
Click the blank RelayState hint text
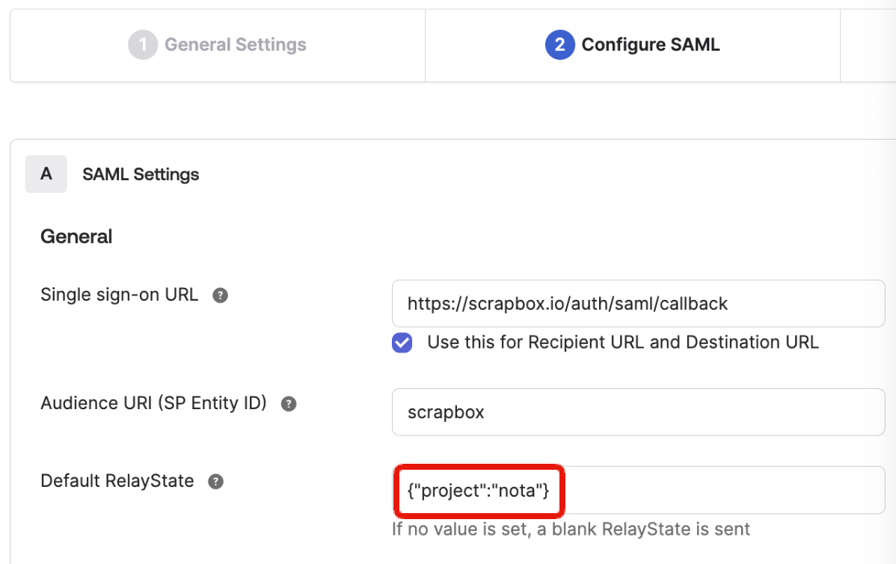pyautogui.click(x=571, y=530)
